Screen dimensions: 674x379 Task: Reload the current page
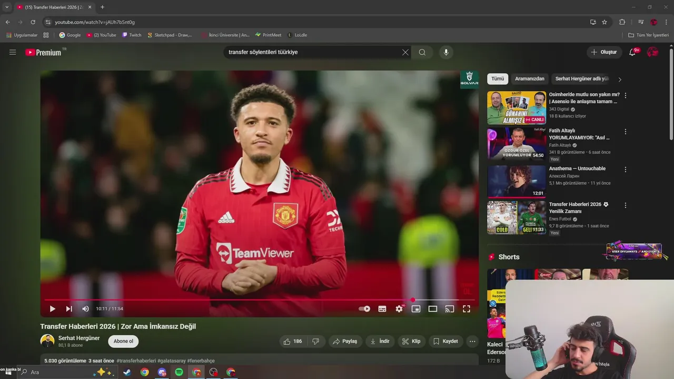point(33,22)
